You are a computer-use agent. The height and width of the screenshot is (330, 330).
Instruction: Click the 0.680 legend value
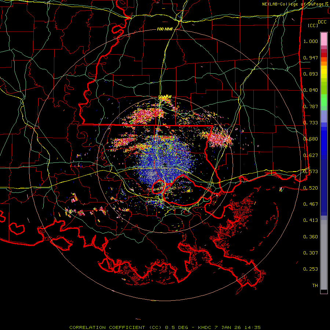tap(311, 139)
